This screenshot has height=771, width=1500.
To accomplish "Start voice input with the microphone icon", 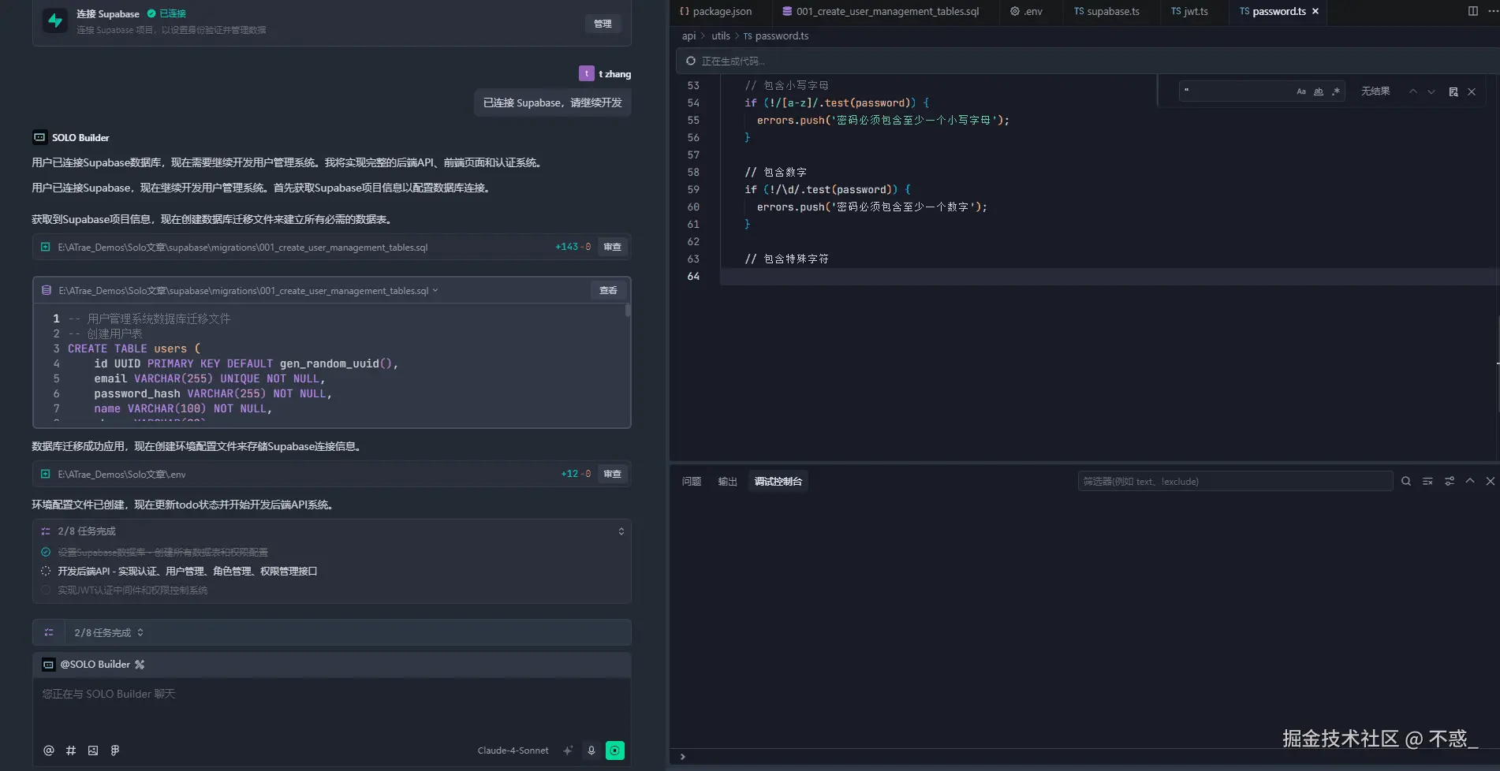I will 591,751.
